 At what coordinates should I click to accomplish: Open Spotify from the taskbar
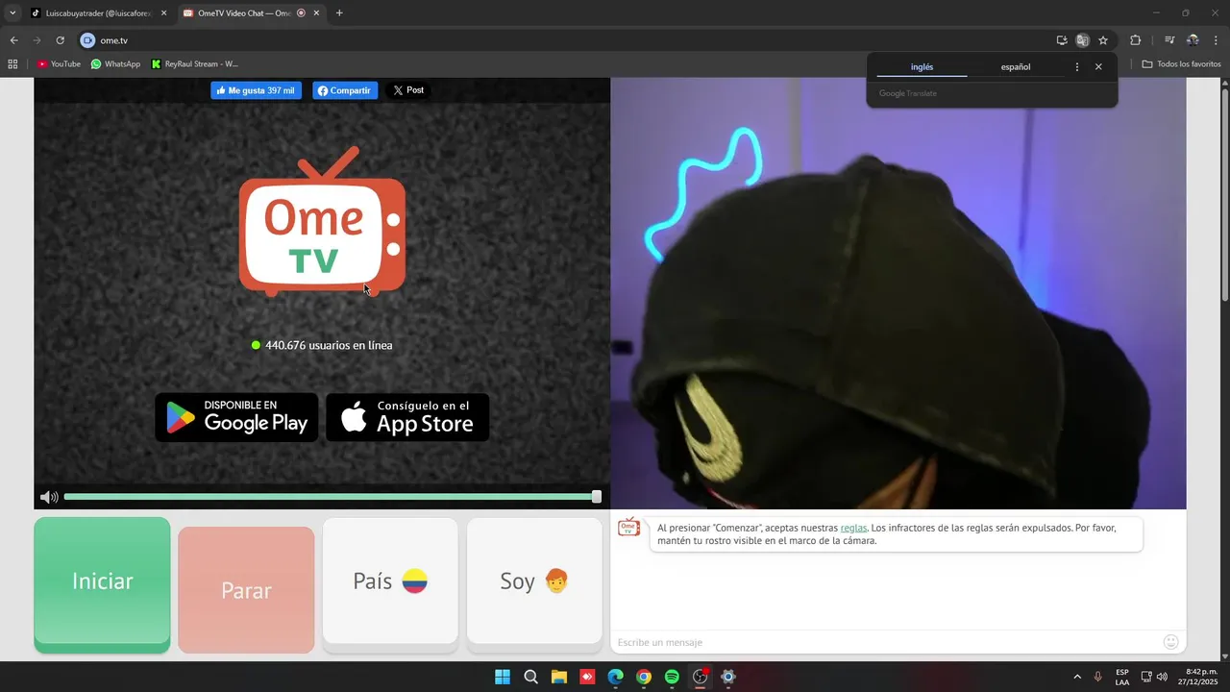click(x=672, y=677)
